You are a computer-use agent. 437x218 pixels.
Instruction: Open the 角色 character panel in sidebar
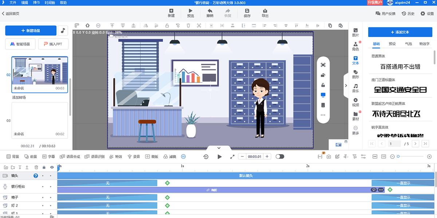(x=355, y=46)
